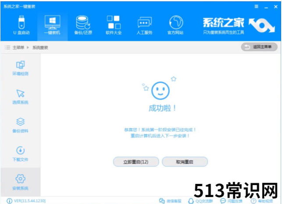The width and height of the screenshot is (282, 204).
Task: Open the U盘启动 tool
Action: click(21, 25)
